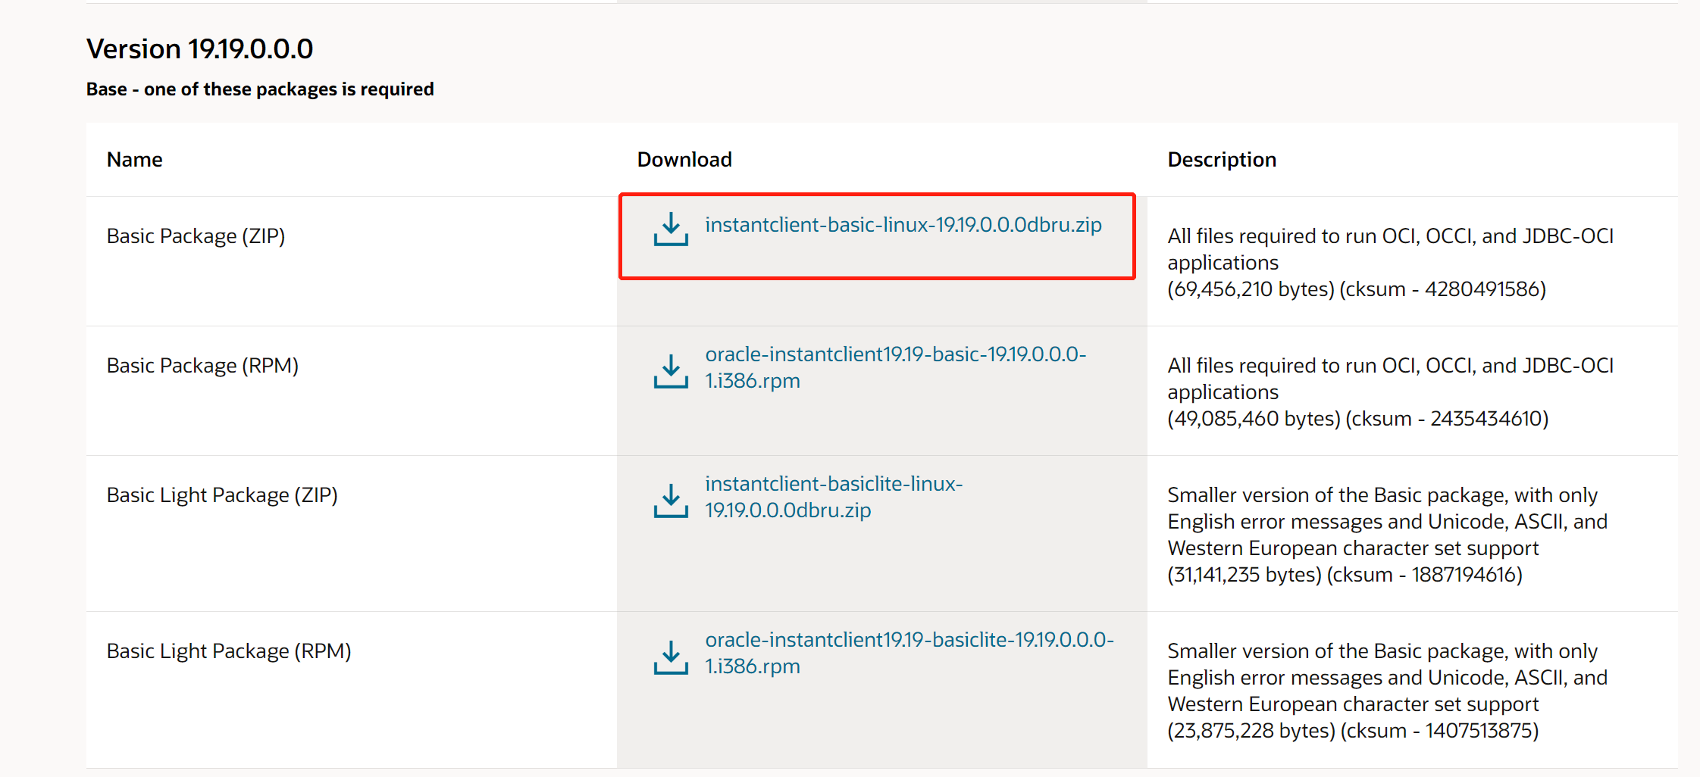This screenshot has width=1700, height=777.
Task: Download instantclient-basic-linux-19.19.0.0.0dbru.zip link
Action: click(x=903, y=225)
